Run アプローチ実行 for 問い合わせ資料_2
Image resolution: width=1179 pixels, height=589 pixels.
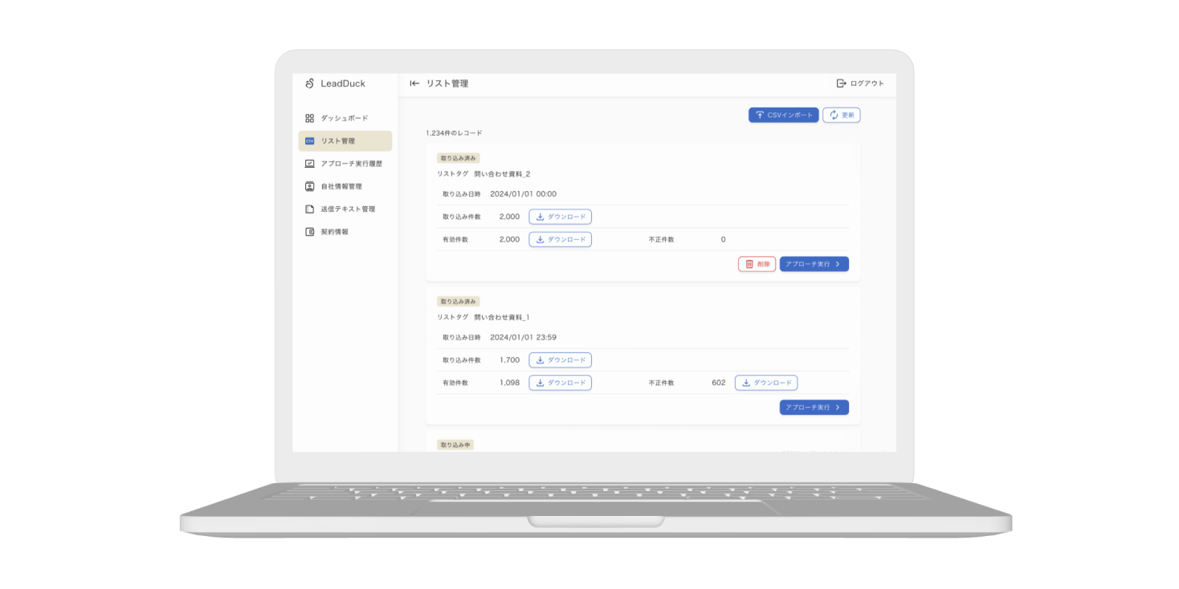point(814,264)
